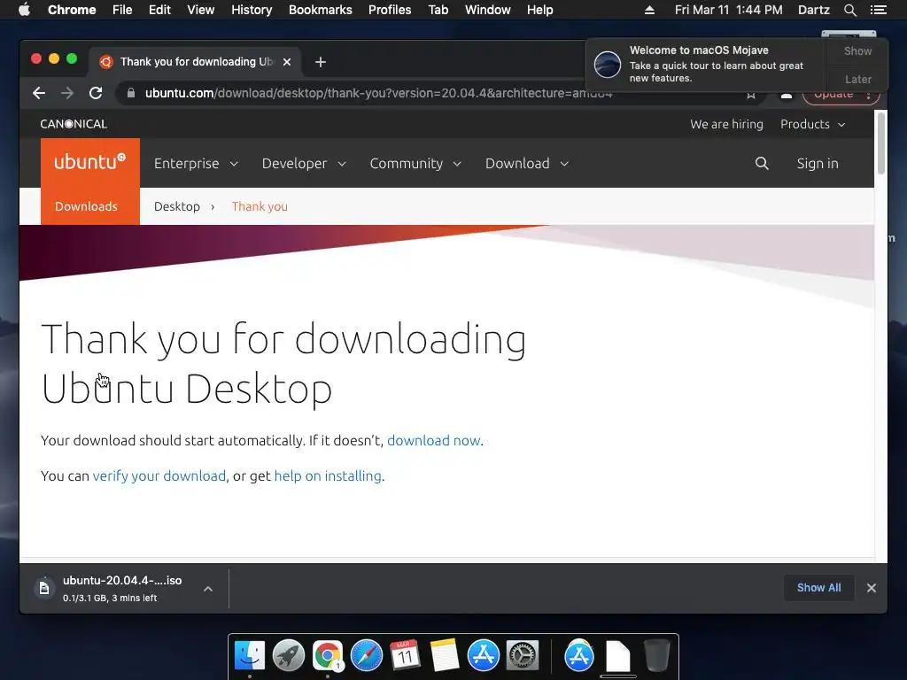907x680 pixels.
Task: Click the search magnifier on Ubuntu site
Action: click(x=762, y=164)
